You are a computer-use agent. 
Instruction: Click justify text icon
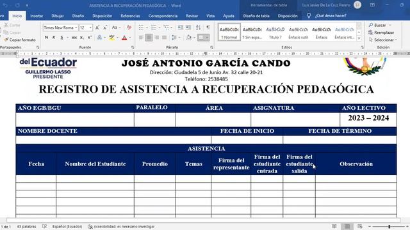point(164,38)
